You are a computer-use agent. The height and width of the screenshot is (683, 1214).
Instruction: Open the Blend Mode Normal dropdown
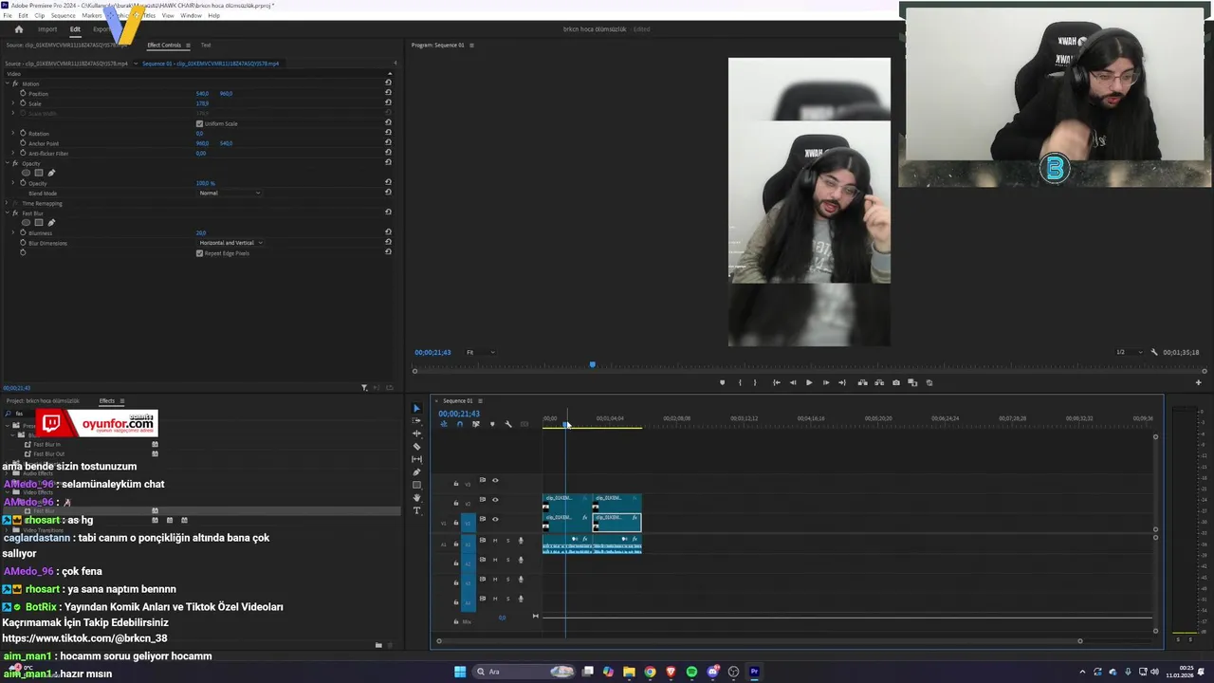tap(230, 193)
